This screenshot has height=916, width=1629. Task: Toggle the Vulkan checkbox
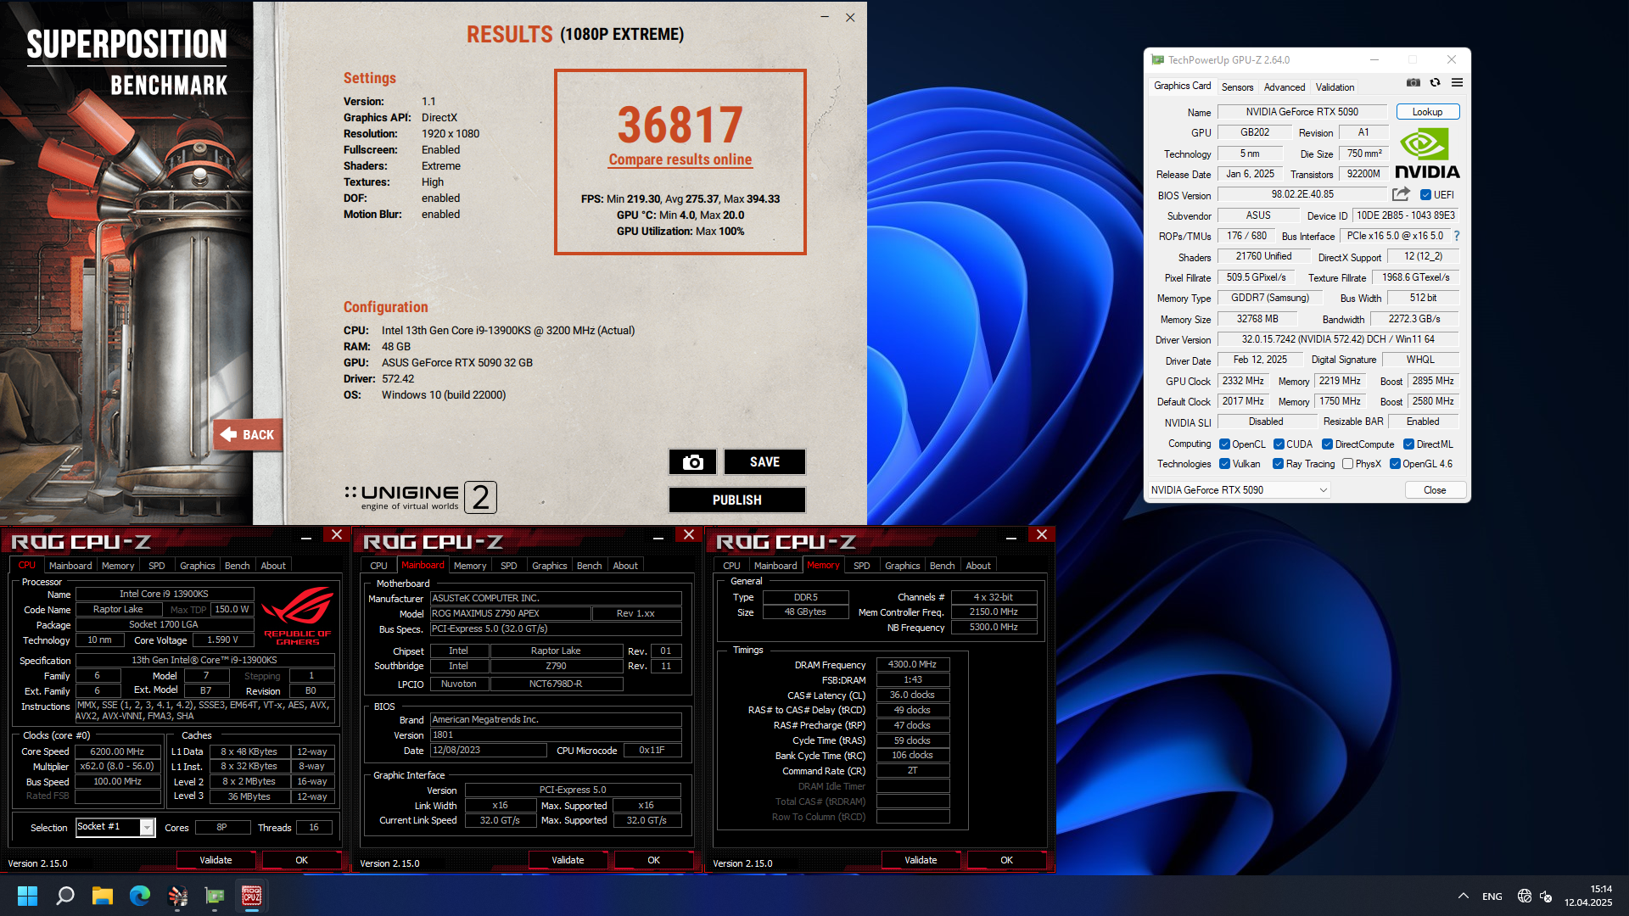pyautogui.click(x=1224, y=464)
